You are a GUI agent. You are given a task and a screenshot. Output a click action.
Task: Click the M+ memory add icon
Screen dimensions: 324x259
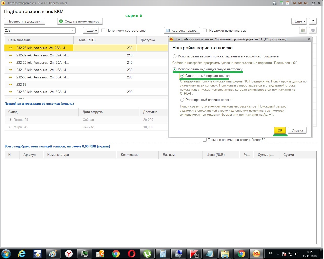[300, 3]
